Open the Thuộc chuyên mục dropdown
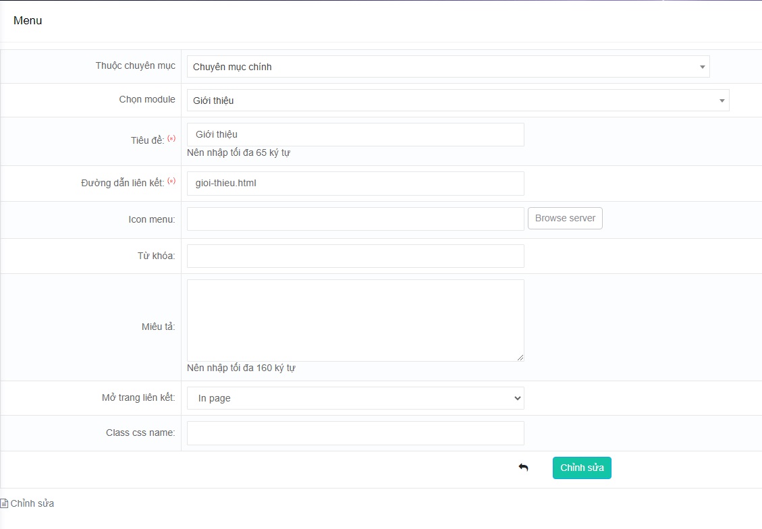The width and height of the screenshot is (762, 529). [448, 67]
